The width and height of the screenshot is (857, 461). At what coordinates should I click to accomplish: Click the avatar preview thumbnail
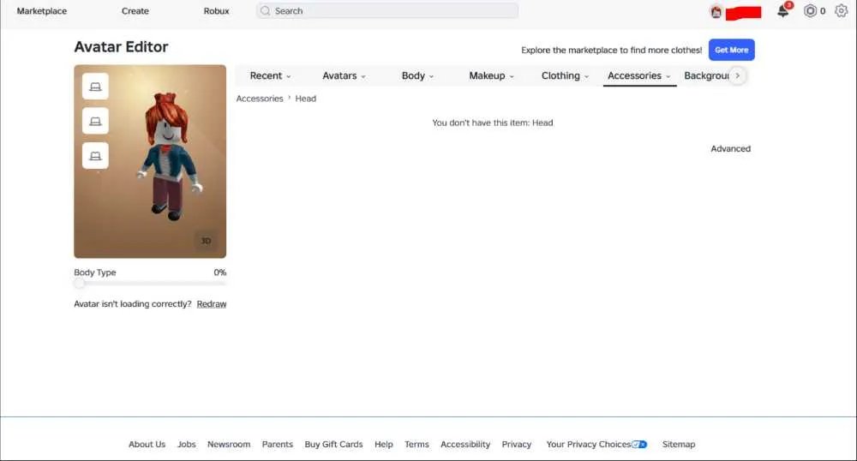click(x=150, y=162)
